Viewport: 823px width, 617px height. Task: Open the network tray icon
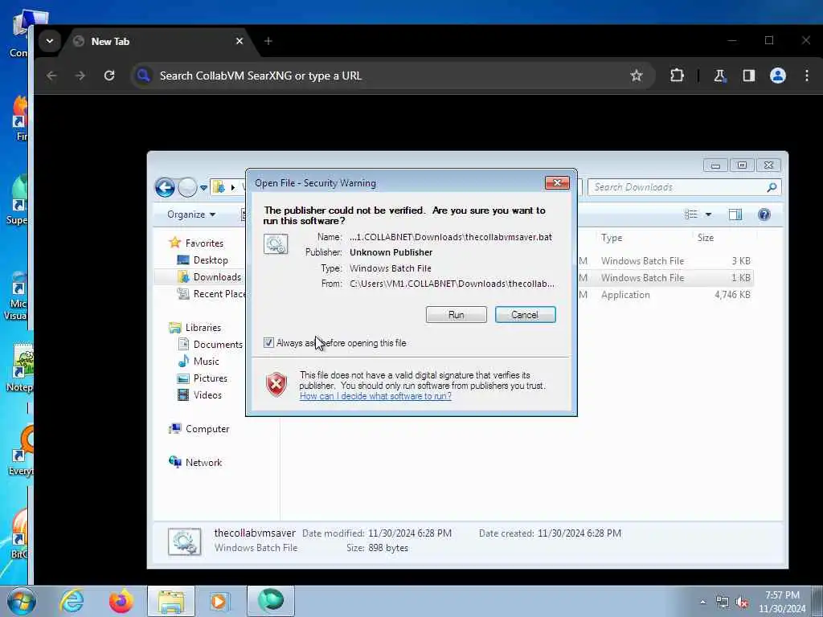[x=723, y=603]
